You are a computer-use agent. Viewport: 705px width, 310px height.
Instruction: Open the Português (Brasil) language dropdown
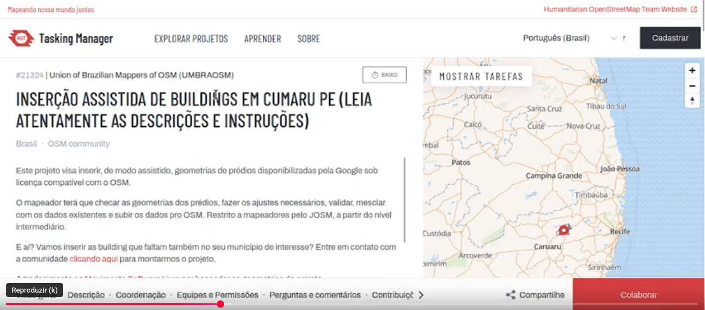[x=570, y=38]
